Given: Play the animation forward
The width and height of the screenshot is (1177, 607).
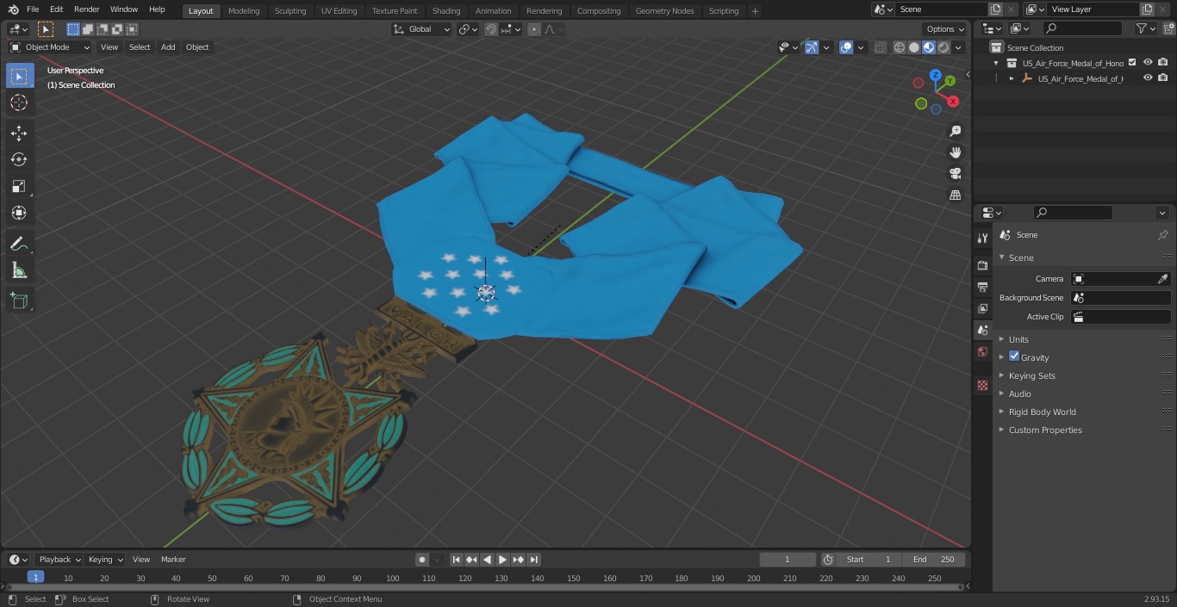Looking at the screenshot, I should [x=502, y=560].
